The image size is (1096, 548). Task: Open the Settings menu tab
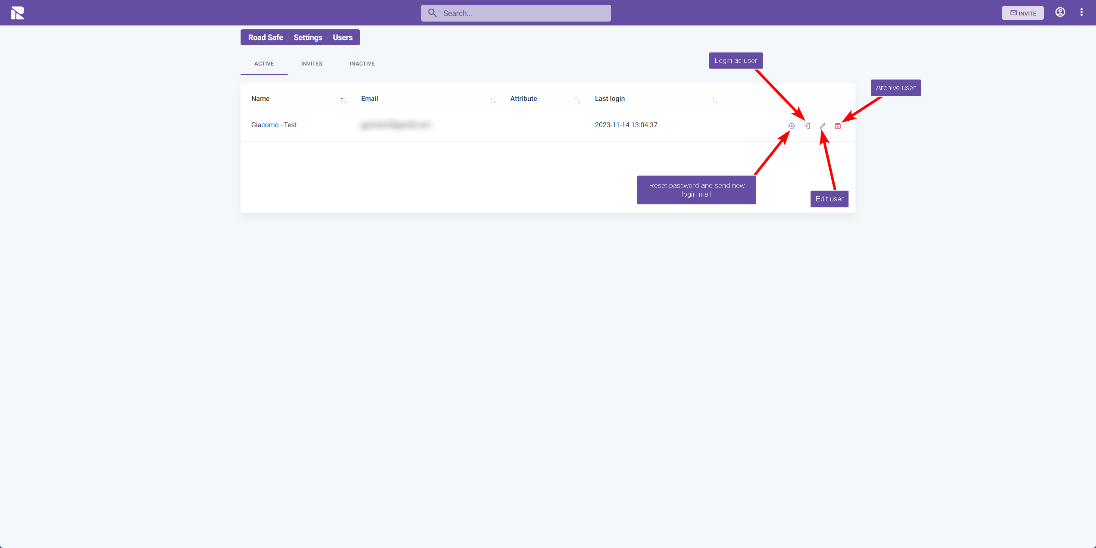pos(307,38)
